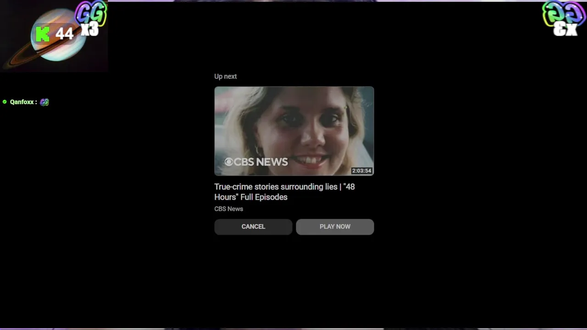Screen dimensions: 587x330
Task: Click the Cancel button
Action: [x=253, y=227]
